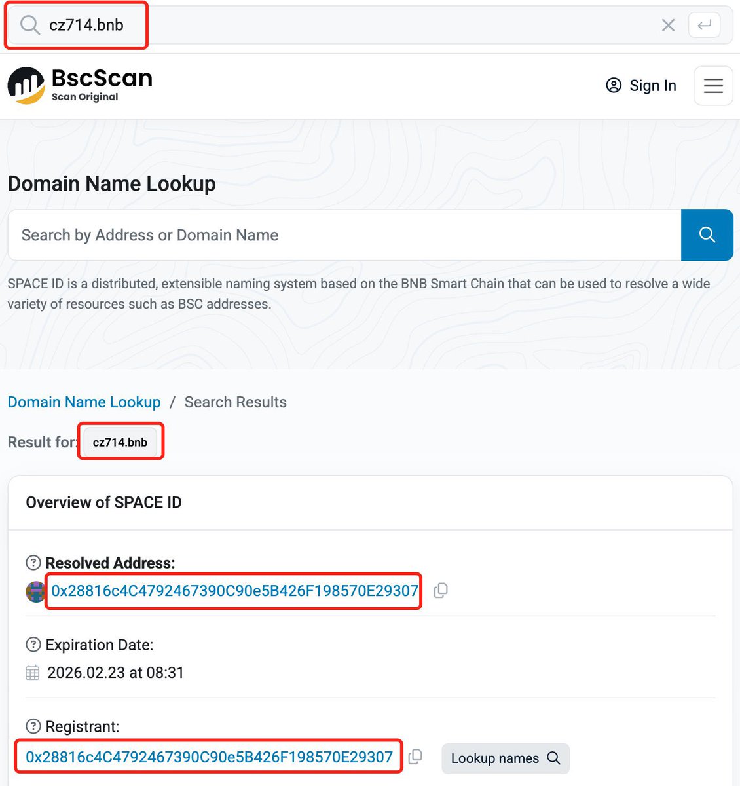Screen dimensions: 740x786
Task: Click the Domain Name Lookup page heading
Action: click(x=112, y=184)
